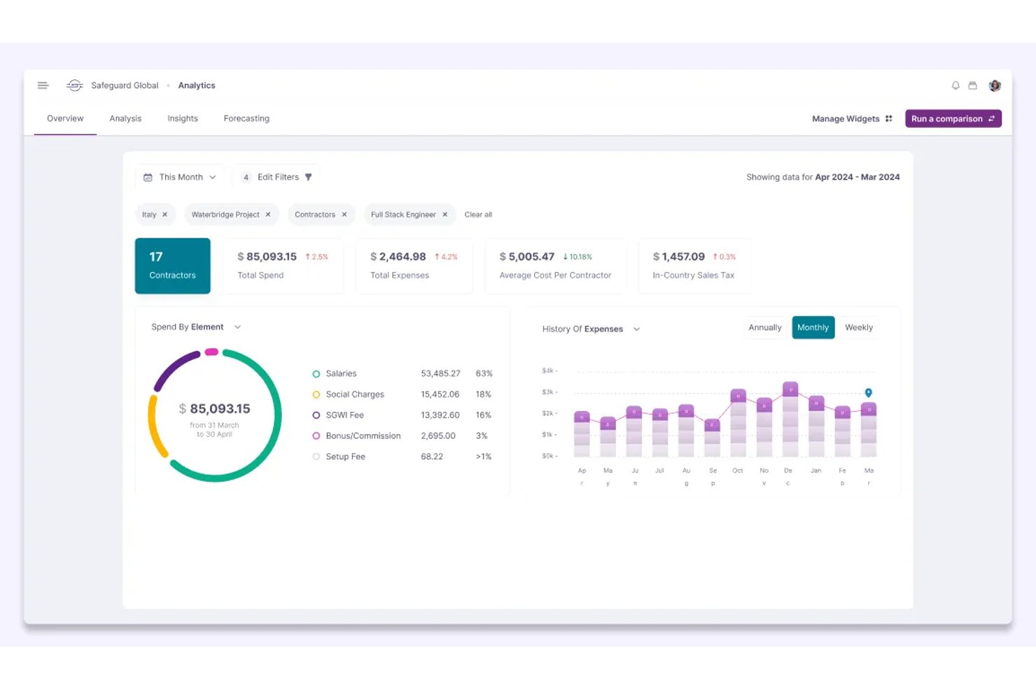Open the user profile avatar

[x=995, y=85]
